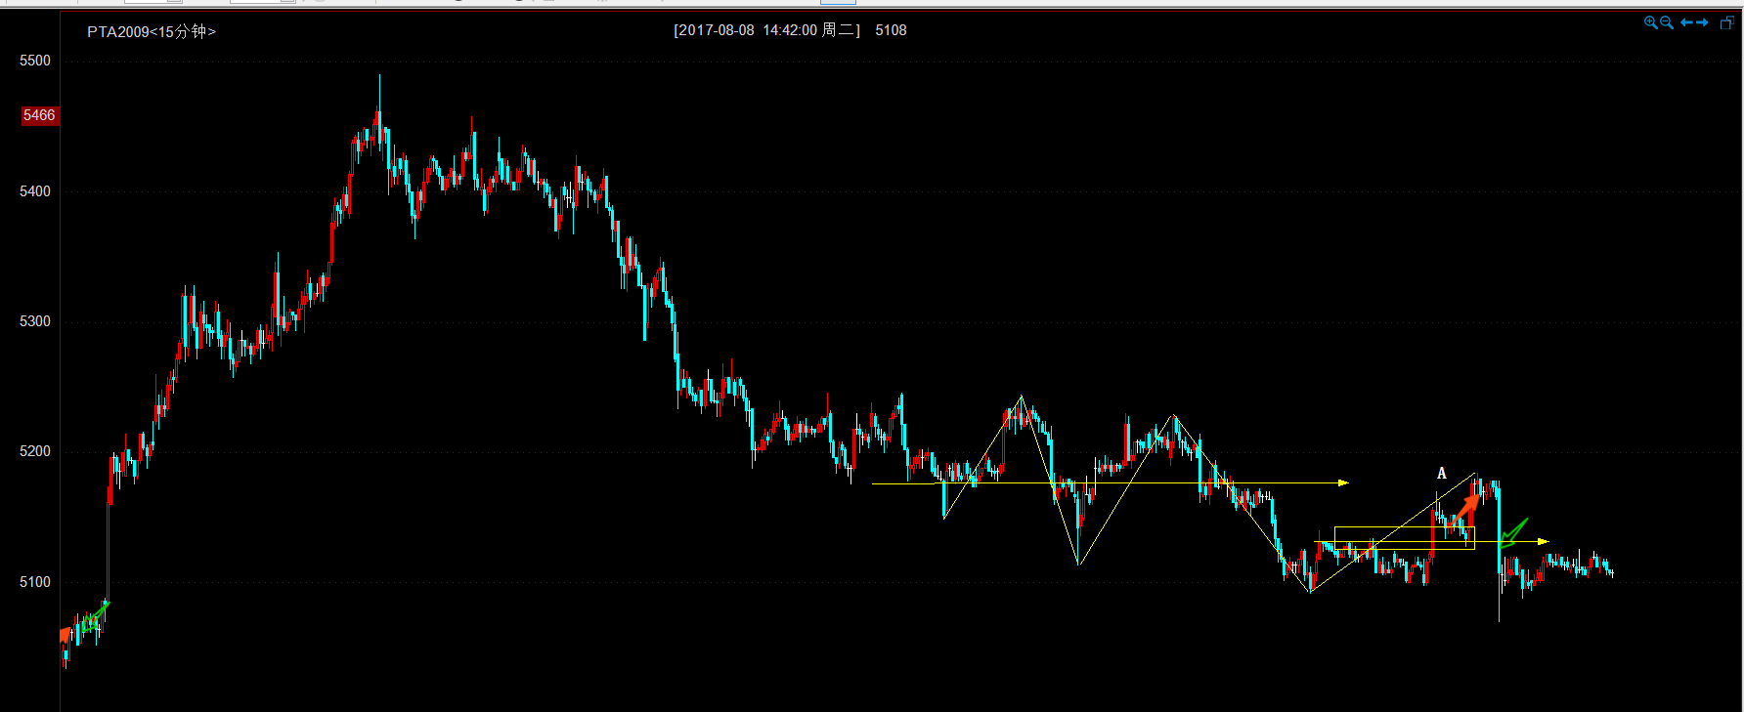Click the 5100 price axis label
Screen dimensions: 1744x712
tap(35, 582)
